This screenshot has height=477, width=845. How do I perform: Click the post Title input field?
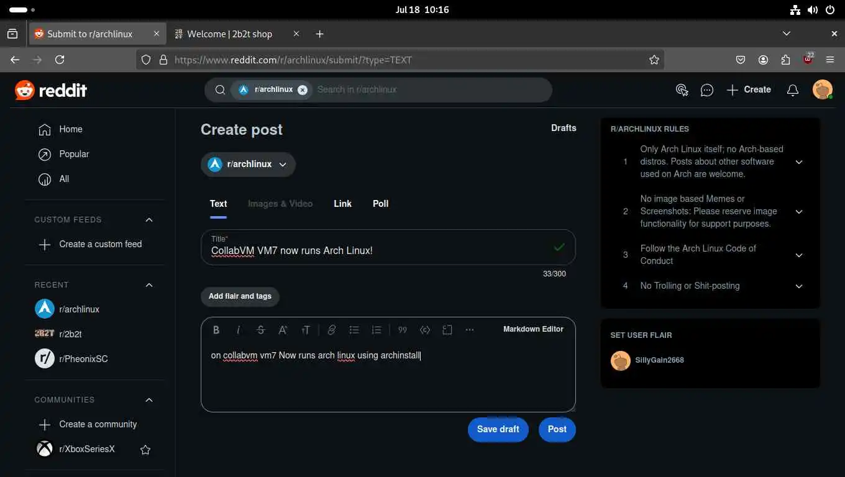tap(388, 247)
